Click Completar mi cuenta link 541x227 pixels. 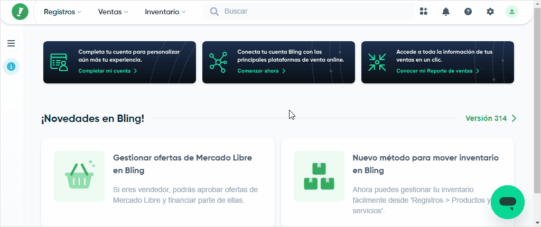(x=108, y=71)
